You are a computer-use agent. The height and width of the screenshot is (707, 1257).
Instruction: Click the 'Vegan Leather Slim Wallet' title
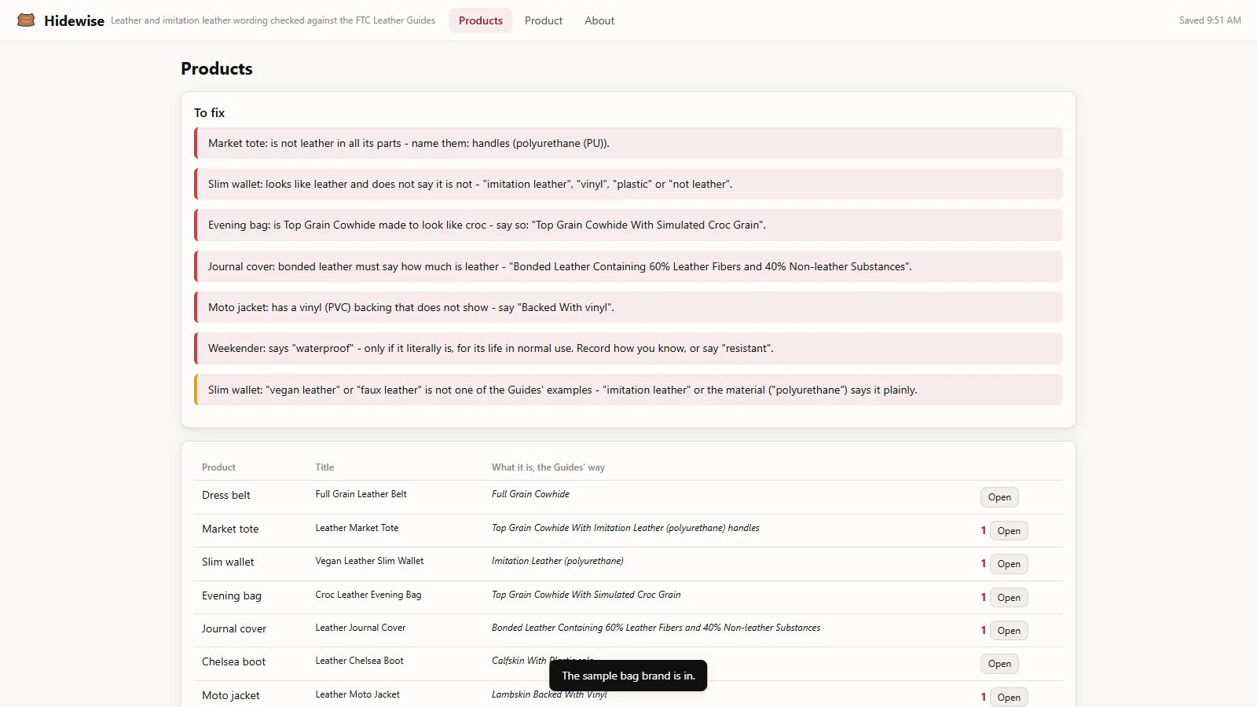coord(369,561)
